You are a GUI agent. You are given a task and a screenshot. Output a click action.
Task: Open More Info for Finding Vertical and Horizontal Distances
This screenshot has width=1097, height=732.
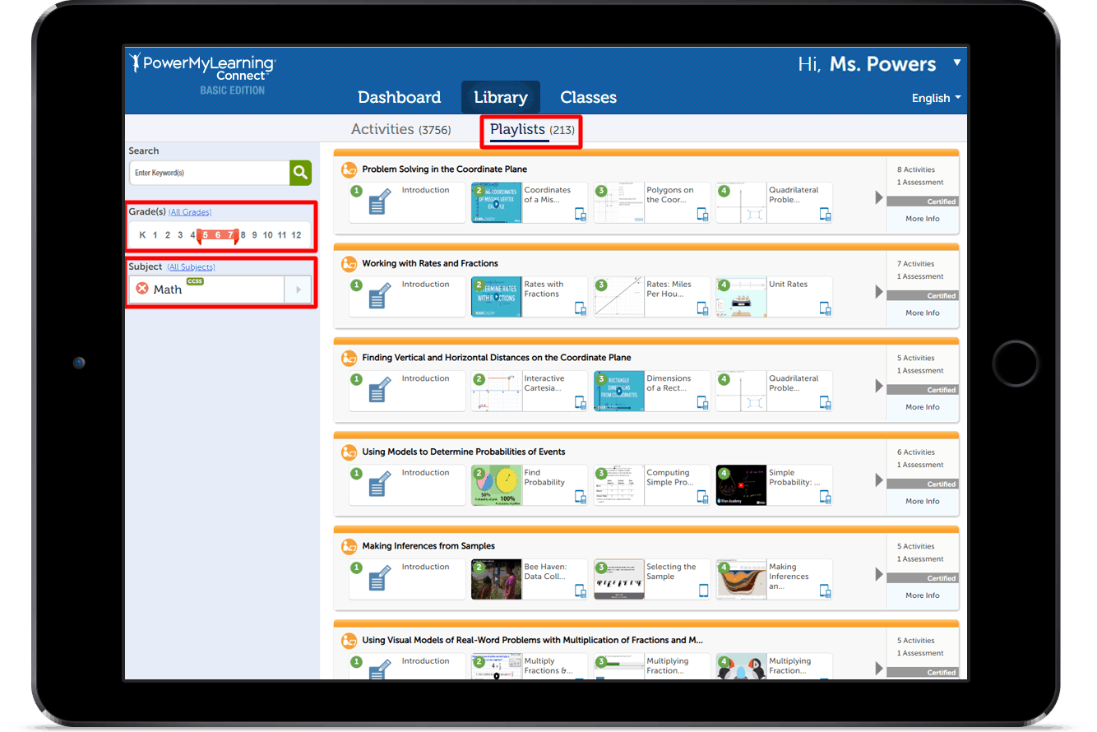click(923, 407)
